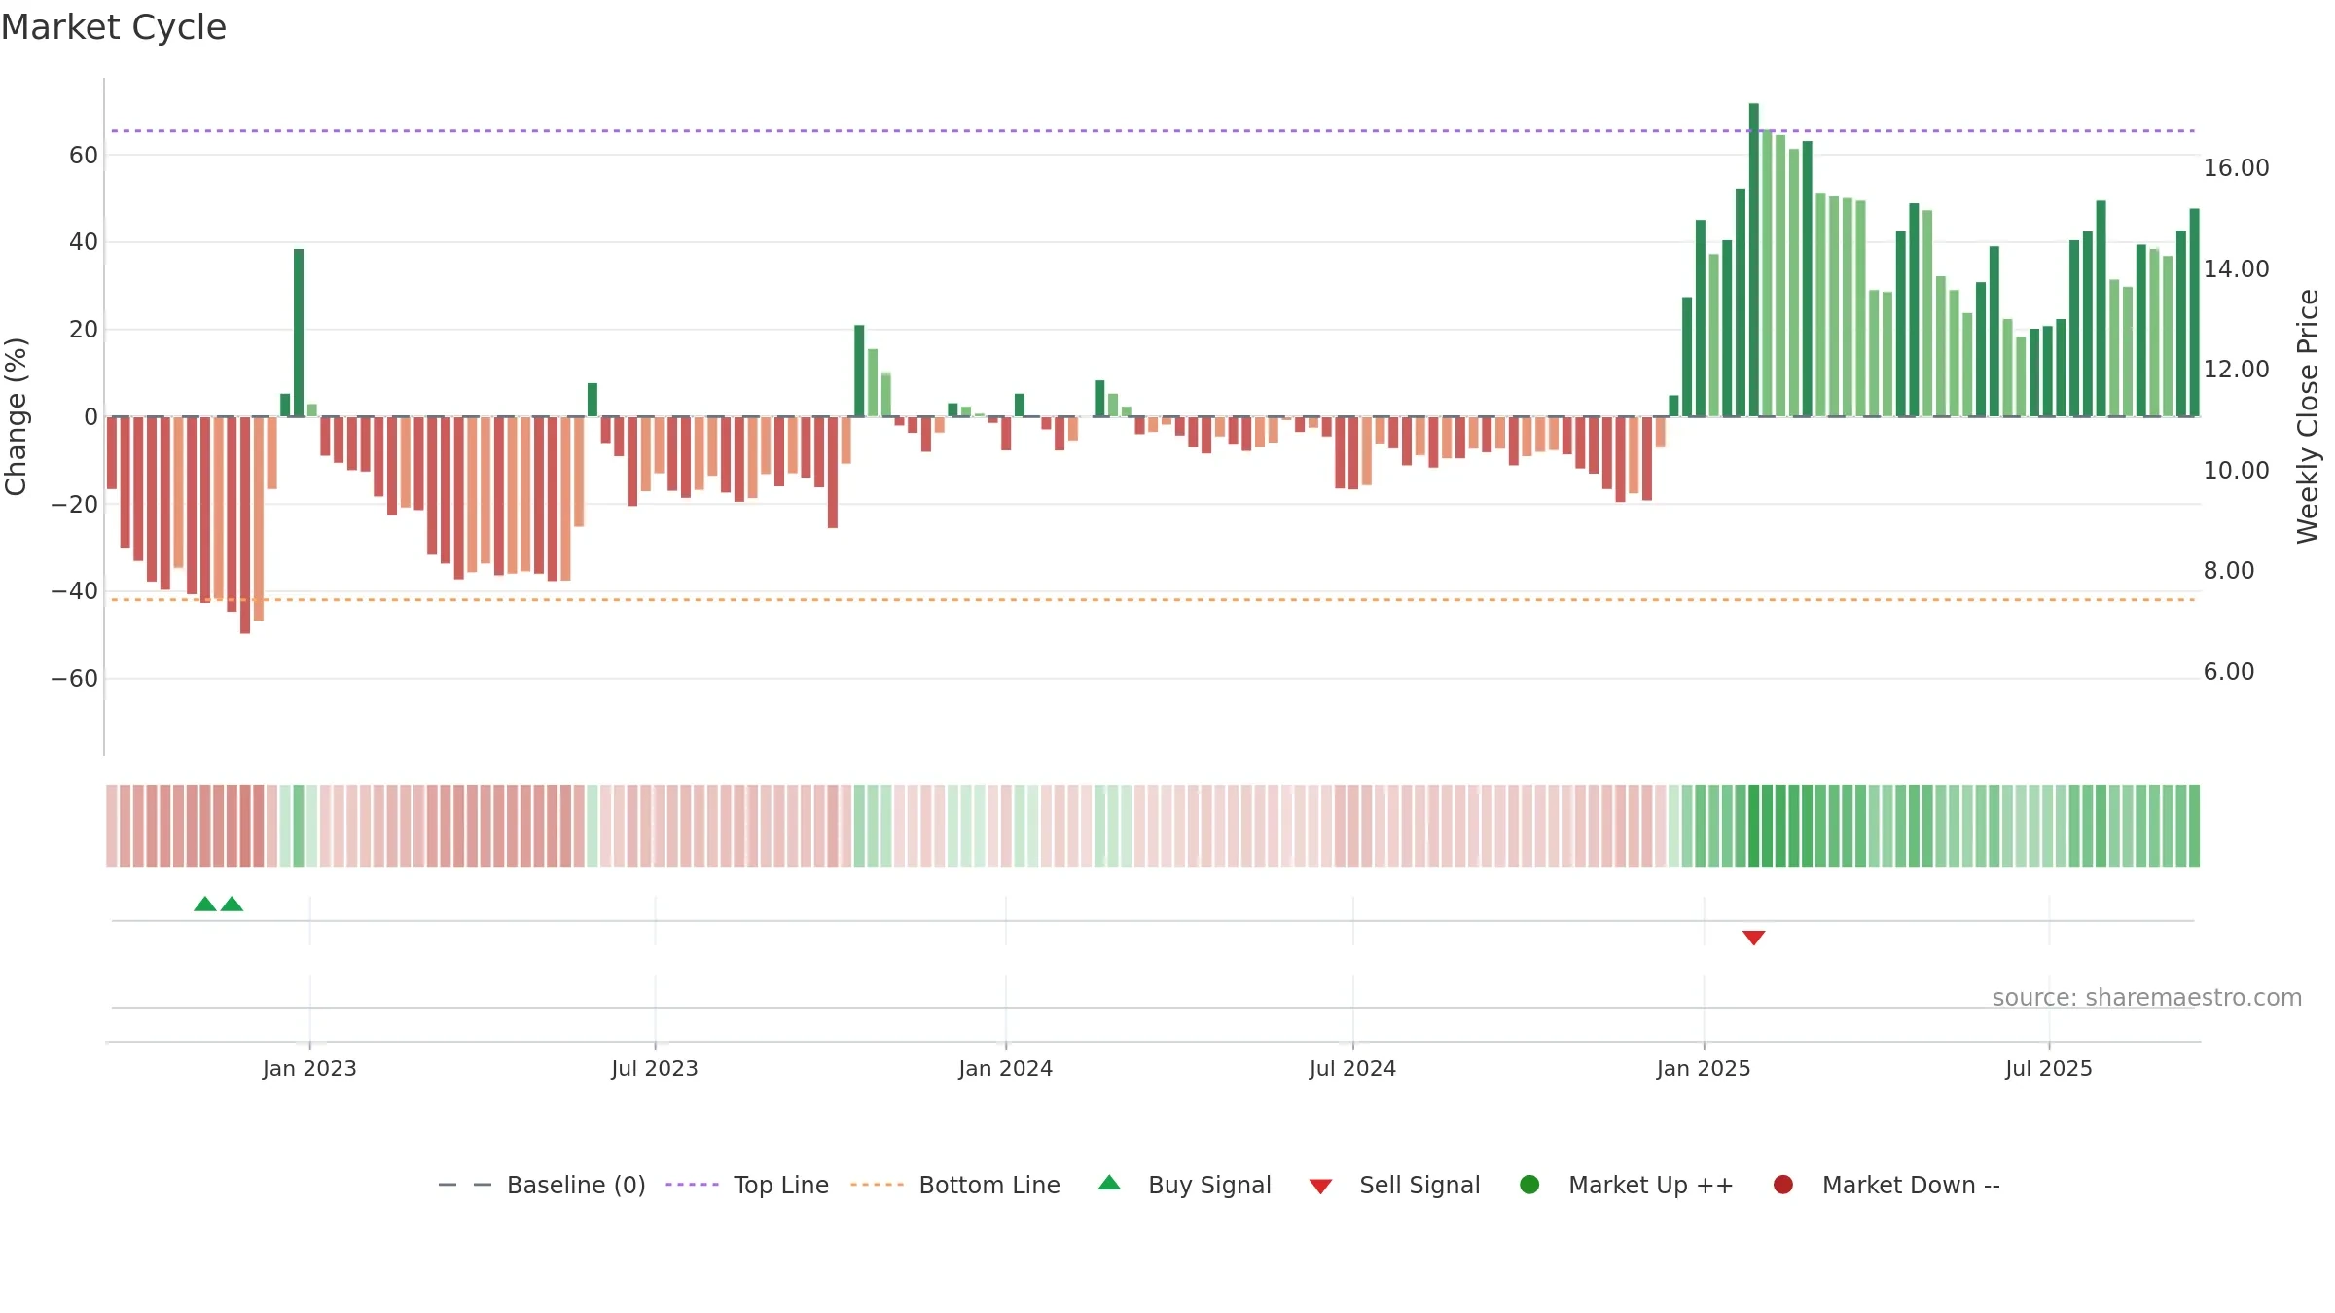Viewport: 2335px width, 1313px height.
Task: Click the Market Cycle chart title
Action: point(114,27)
